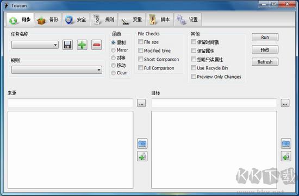Remove task using red minus icon
This screenshot has height=196, width=299.
click(96, 45)
